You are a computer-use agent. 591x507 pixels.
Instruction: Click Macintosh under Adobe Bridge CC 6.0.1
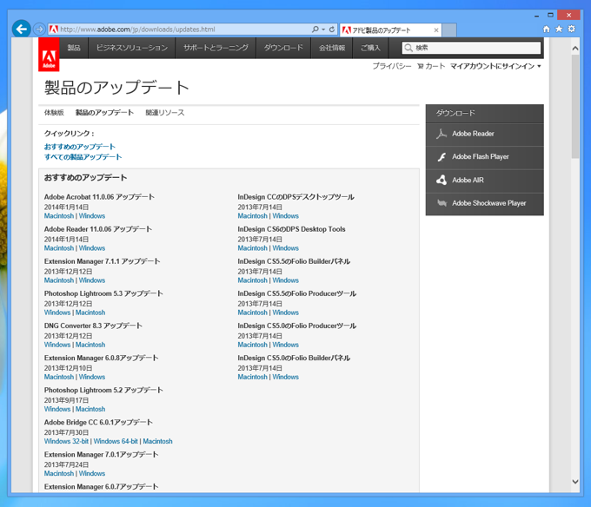(157, 441)
